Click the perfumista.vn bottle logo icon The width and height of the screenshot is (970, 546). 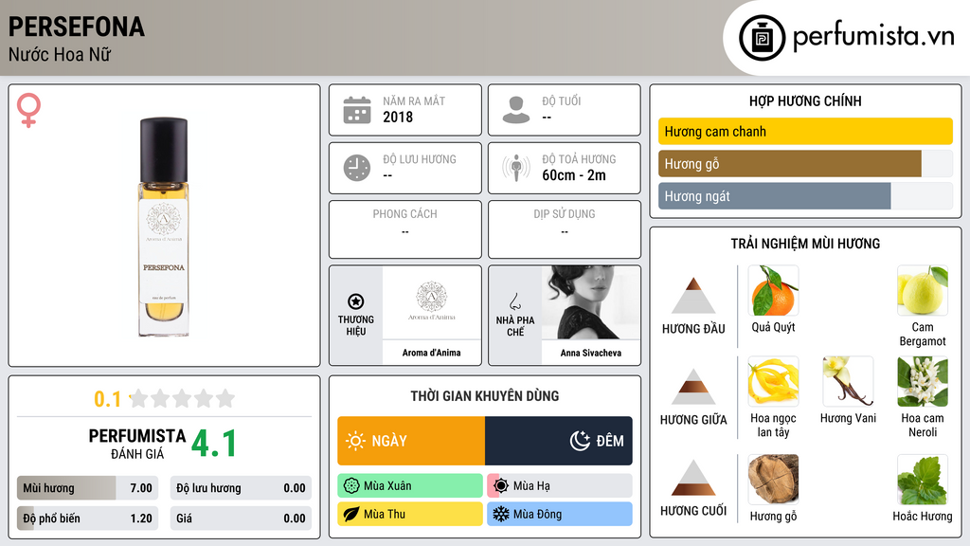[763, 38]
